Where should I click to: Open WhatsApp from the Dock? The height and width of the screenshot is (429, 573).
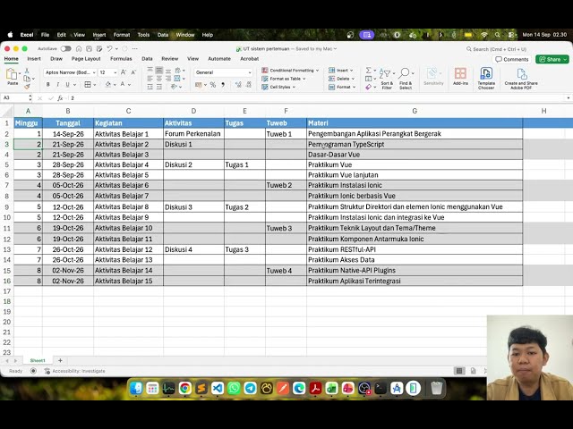pos(234,388)
